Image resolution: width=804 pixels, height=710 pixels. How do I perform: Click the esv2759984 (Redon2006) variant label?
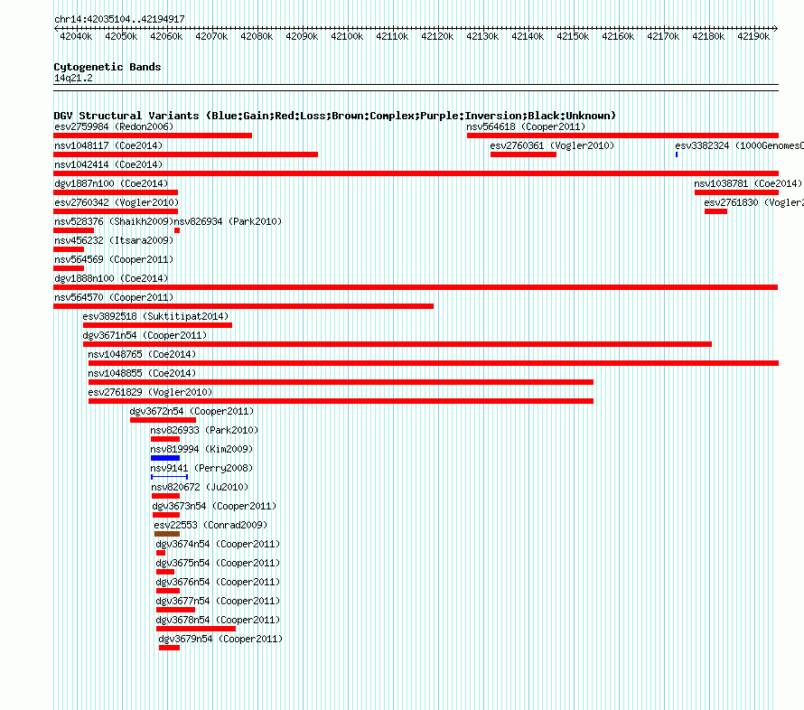coord(114,126)
